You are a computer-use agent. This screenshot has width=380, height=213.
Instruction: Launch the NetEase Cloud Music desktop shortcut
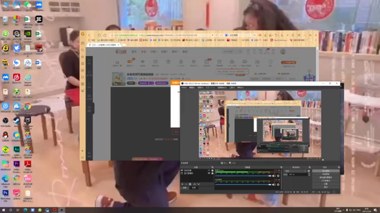[x=17, y=78]
